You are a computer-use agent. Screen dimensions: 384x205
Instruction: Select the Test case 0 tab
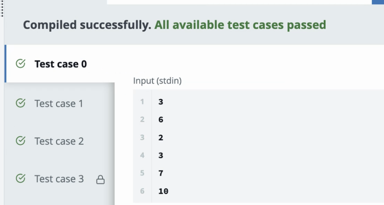coord(60,64)
